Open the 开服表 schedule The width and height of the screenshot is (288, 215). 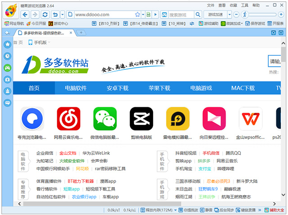tap(275, 23)
